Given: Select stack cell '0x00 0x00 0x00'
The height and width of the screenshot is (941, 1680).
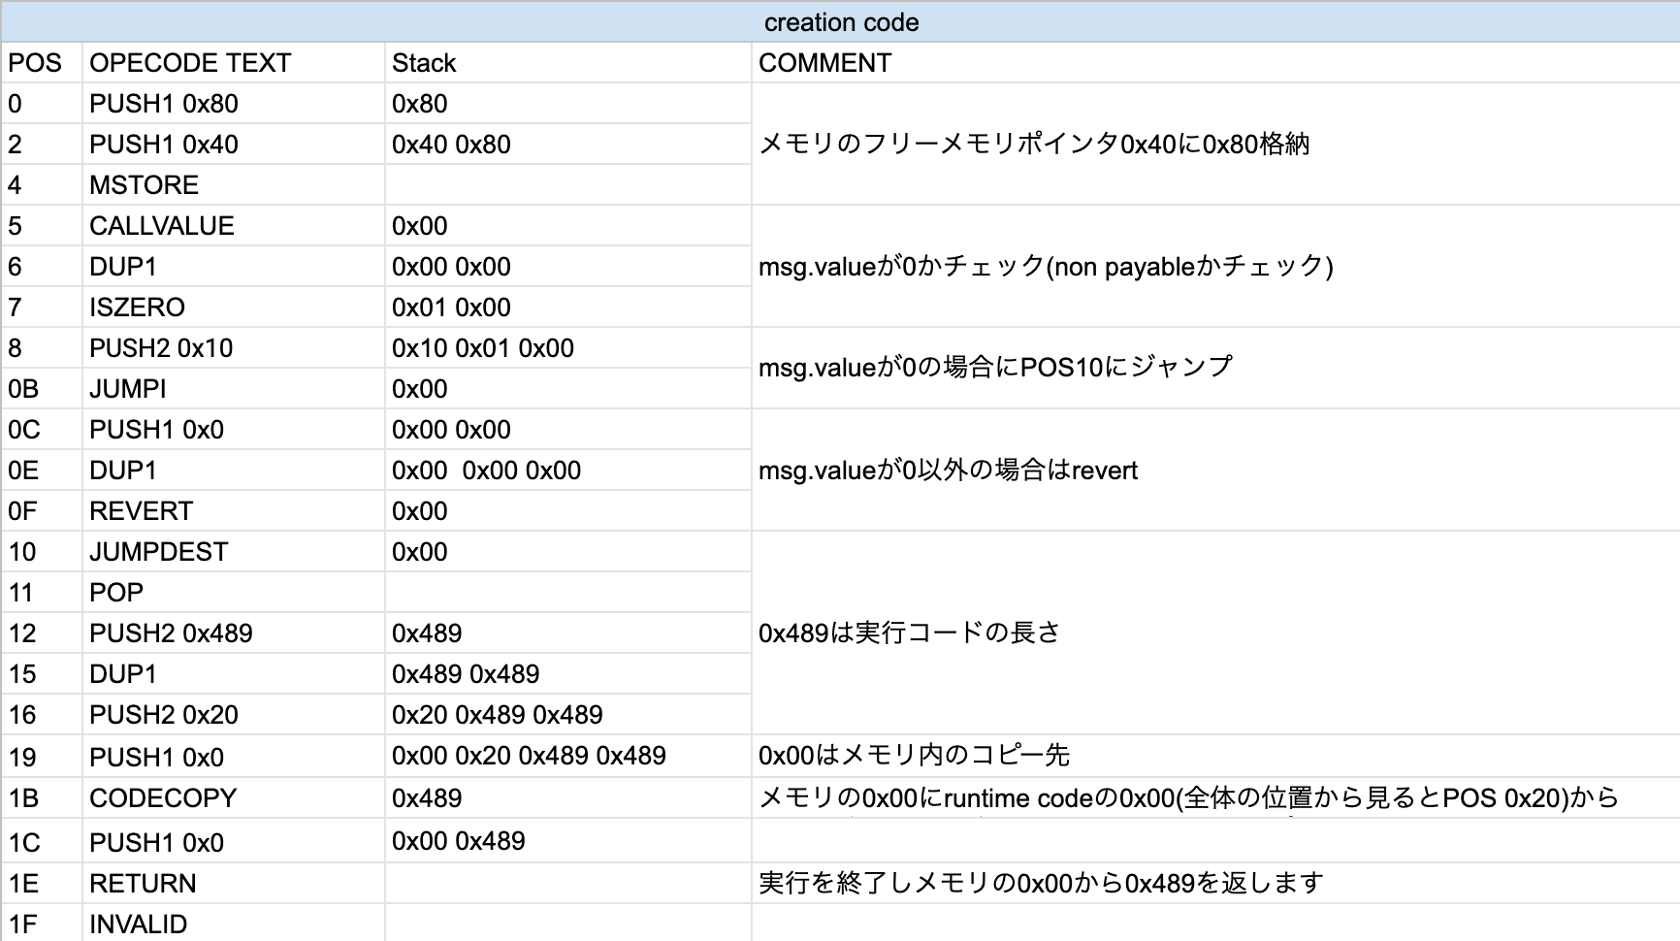Looking at the screenshot, I should click(x=567, y=470).
